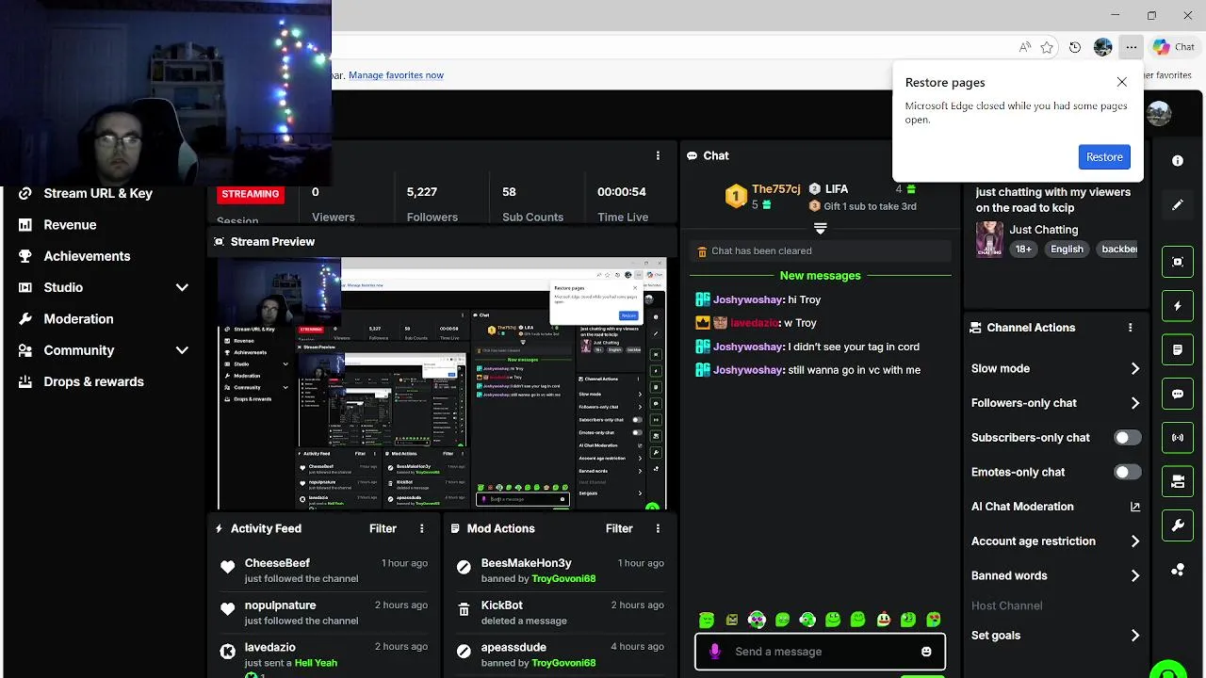The width and height of the screenshot is (1206, 678).
Task: Open the emoji picker in message box
Action: (x=926, y=652)
